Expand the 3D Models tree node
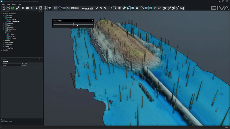This screenshot has height=129, width=230. [x=4, y=44]
